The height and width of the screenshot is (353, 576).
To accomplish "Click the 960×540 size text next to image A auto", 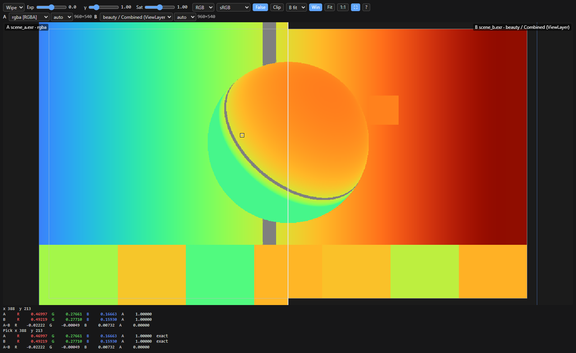I will [x=83, y=16].
